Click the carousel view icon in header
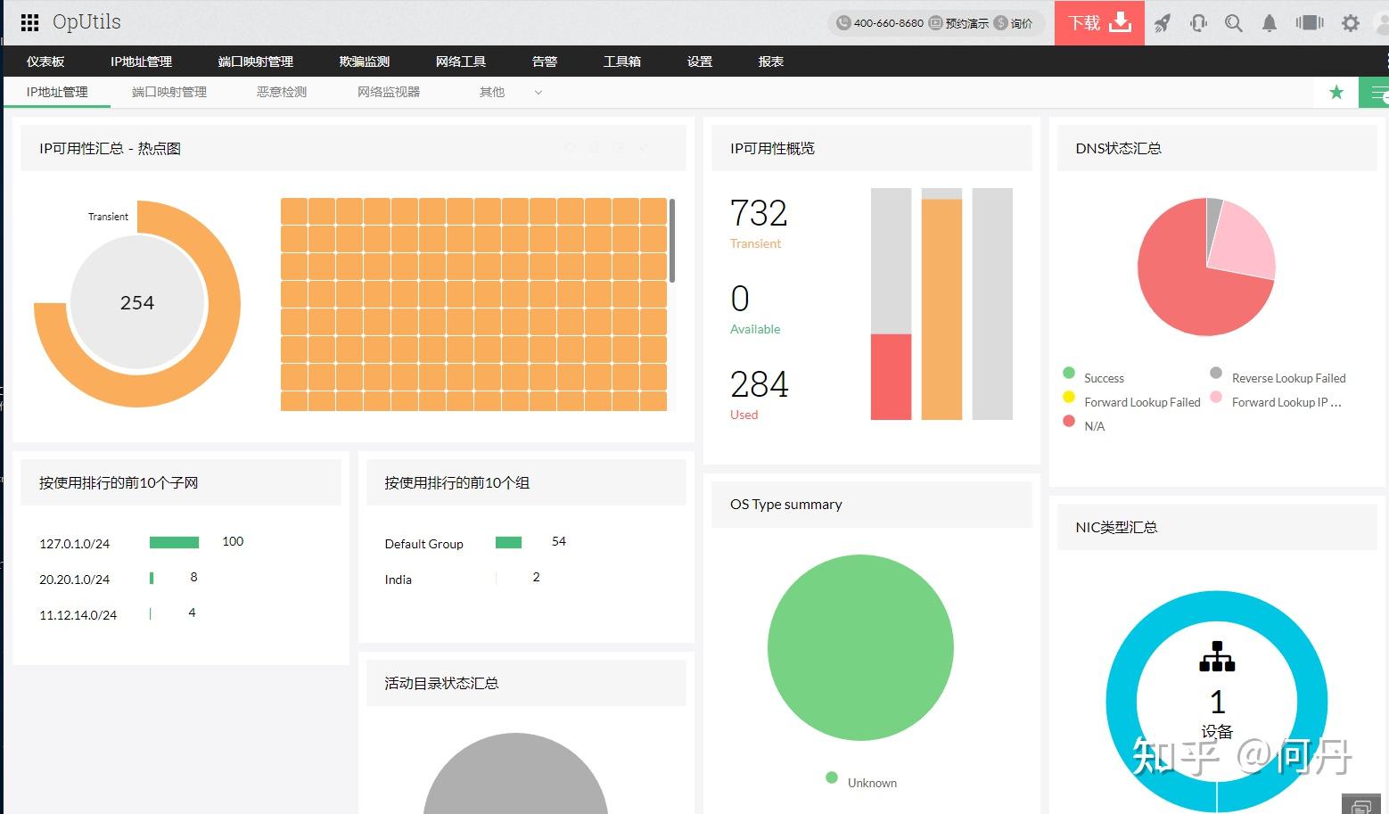The image size is (1389, 814). (1310, 23)
